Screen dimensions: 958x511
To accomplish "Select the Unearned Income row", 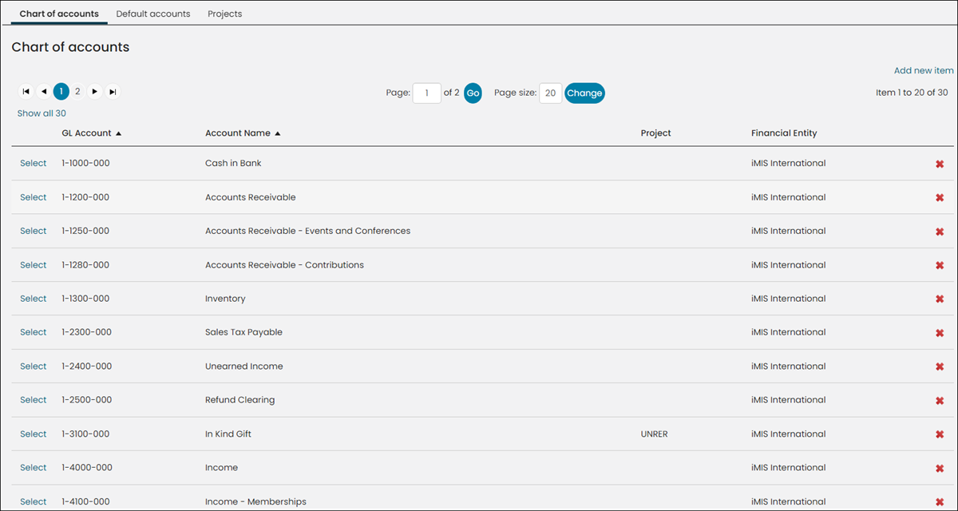I will tap(34, 366).
